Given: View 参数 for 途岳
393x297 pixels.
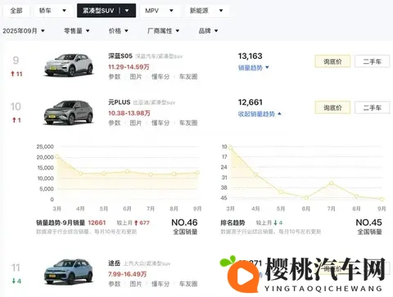Looking at the screenshot, I should point(115,284).
